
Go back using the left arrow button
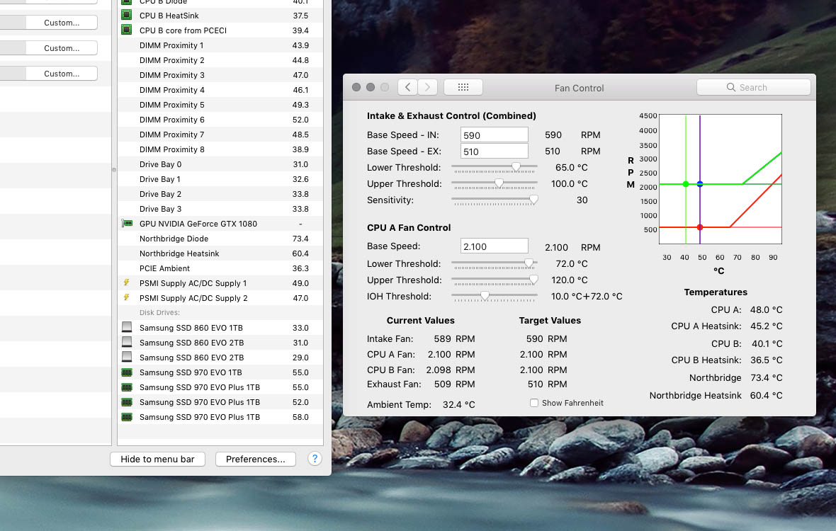[407, 87]
